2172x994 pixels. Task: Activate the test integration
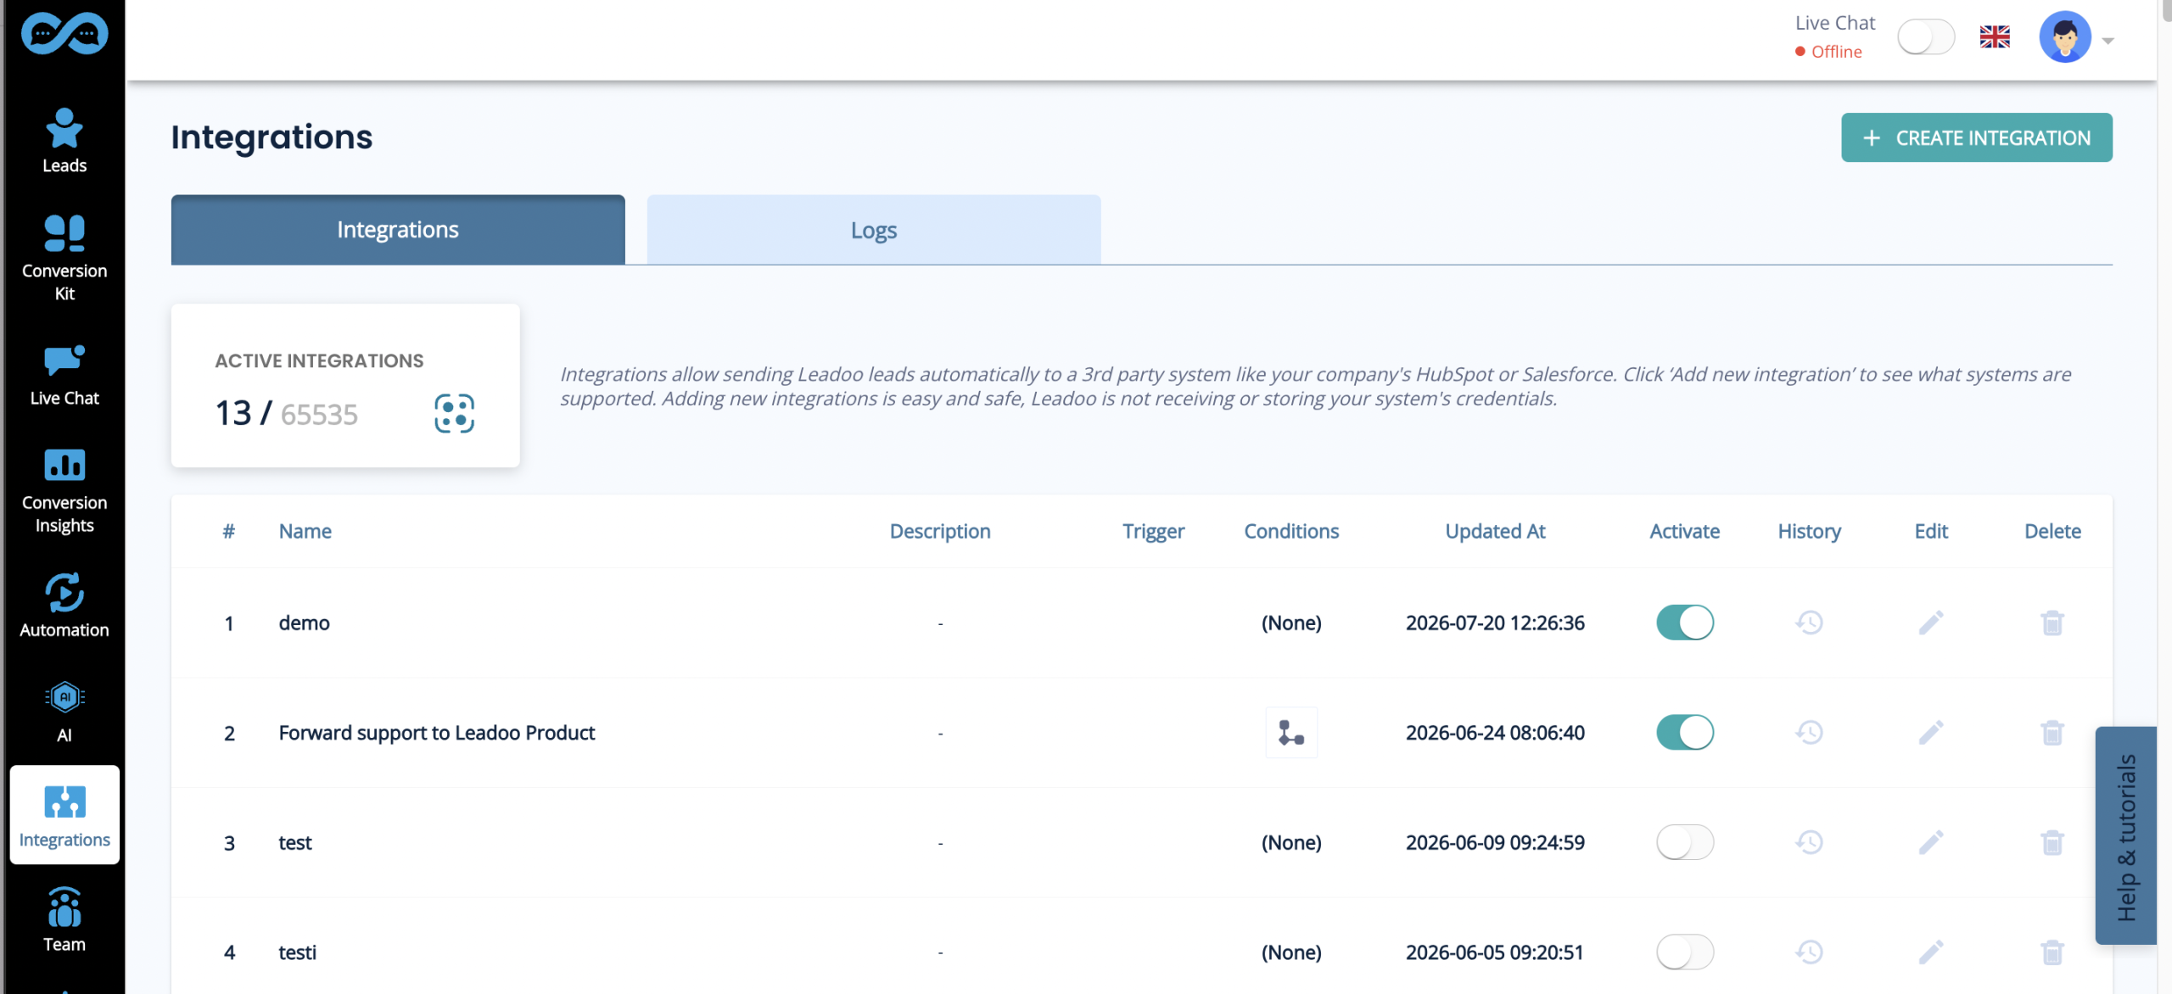coord(1685,842)
